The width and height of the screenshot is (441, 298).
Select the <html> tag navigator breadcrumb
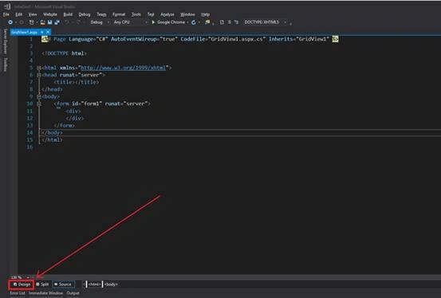tap(94, 284)
